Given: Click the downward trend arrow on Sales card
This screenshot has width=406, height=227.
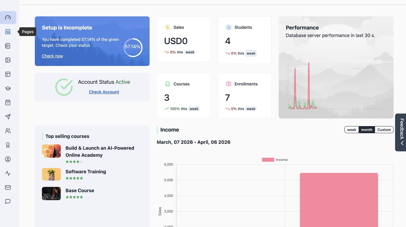Looking at the screenshot, I should 166,52.
